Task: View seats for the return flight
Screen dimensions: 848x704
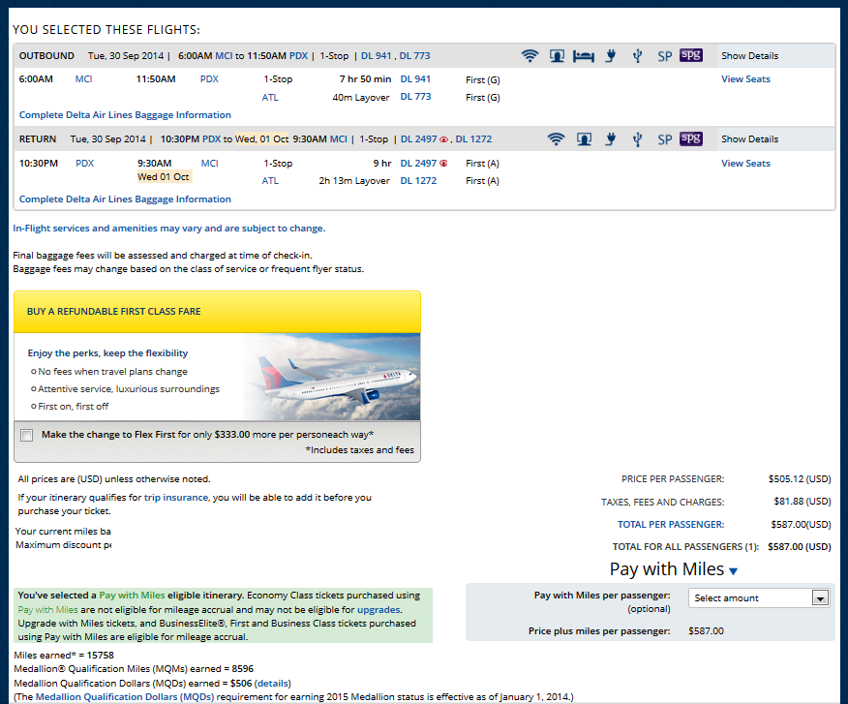Action: 745,164
